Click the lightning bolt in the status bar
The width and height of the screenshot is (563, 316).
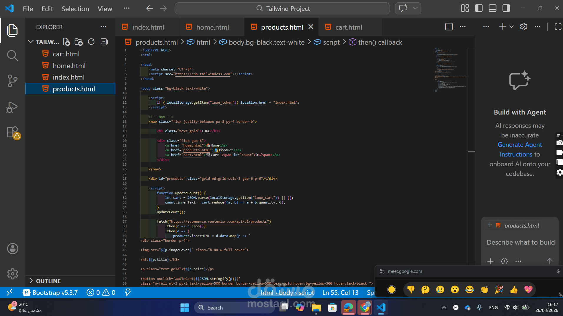tap(128, 293)
